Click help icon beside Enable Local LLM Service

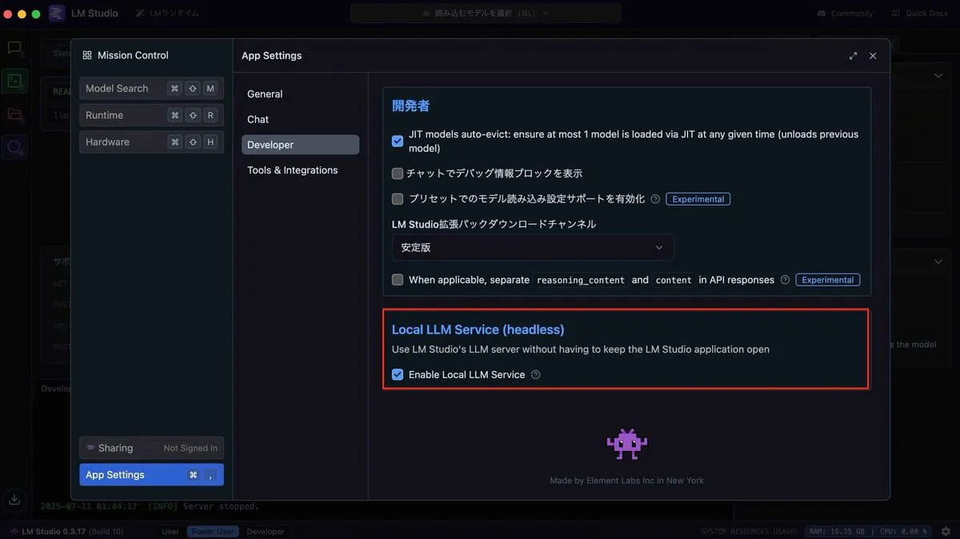pyautogui.click(x=536, y=374)
